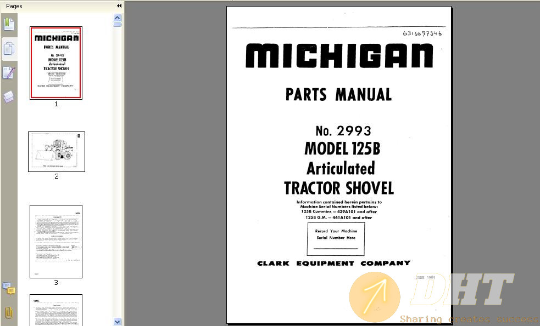The width and height of the screenshot is (540, 326).
Task: Click "CLARK EQUIPMENT COMPANY" text
Action: click(x=333, y=264)
